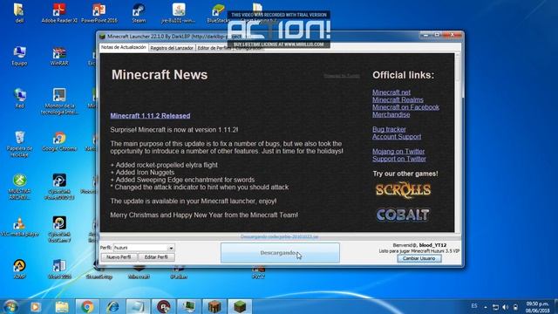
Task: Launch the PowerPoint 2016 desktop shortcut
Action: click(99, 12)
